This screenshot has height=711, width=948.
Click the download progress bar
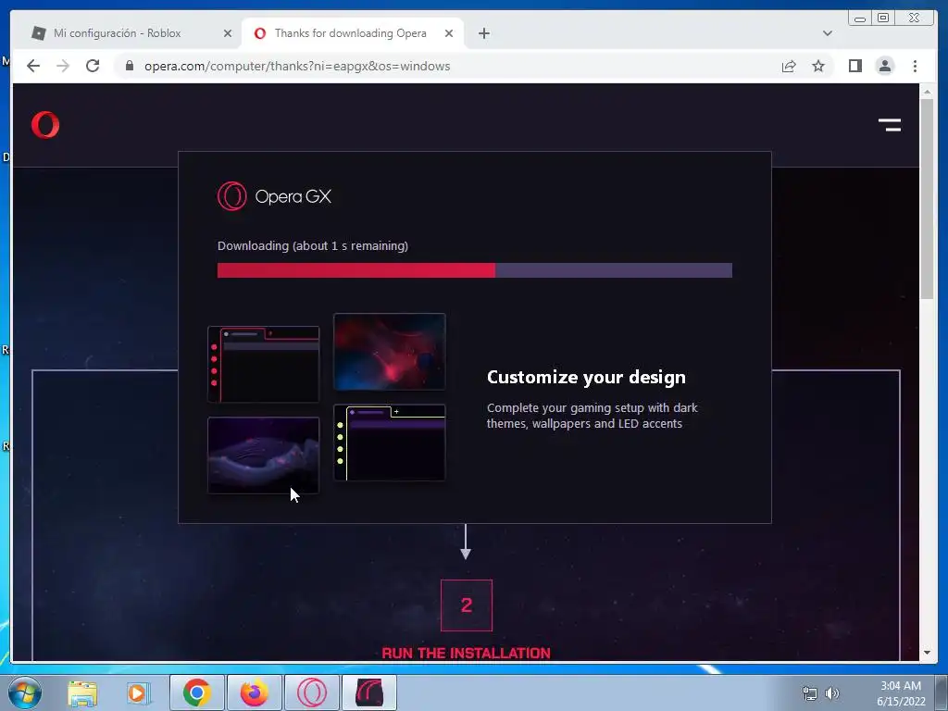475,270
